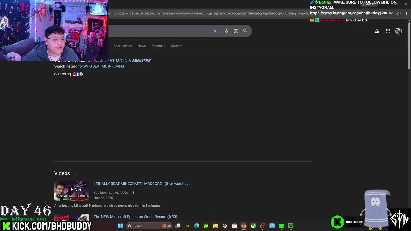Open Xbox app from taskbar

253,226
